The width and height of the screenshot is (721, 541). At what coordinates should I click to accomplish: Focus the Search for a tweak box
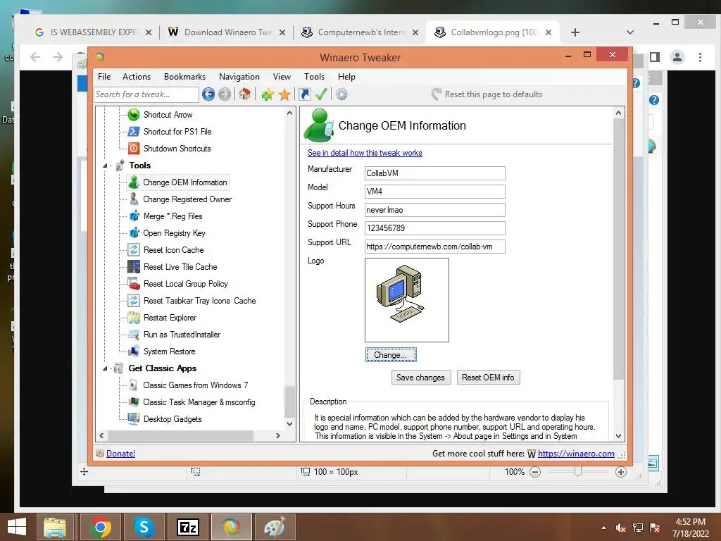click(146, 94)
